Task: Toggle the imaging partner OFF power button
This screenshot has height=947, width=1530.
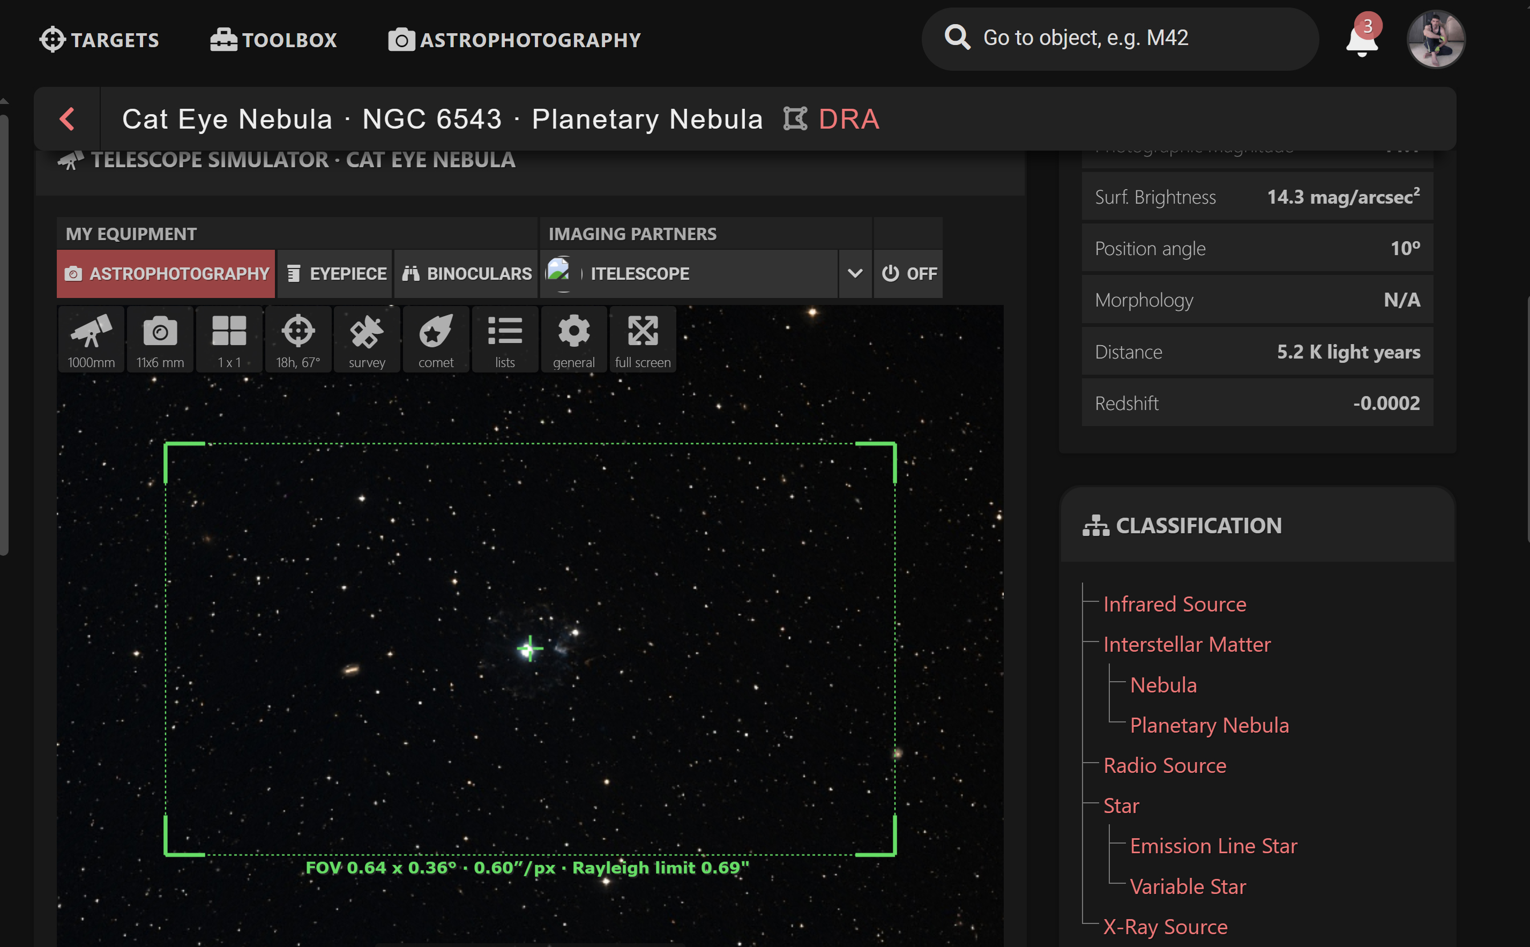Action: point(908,274)
